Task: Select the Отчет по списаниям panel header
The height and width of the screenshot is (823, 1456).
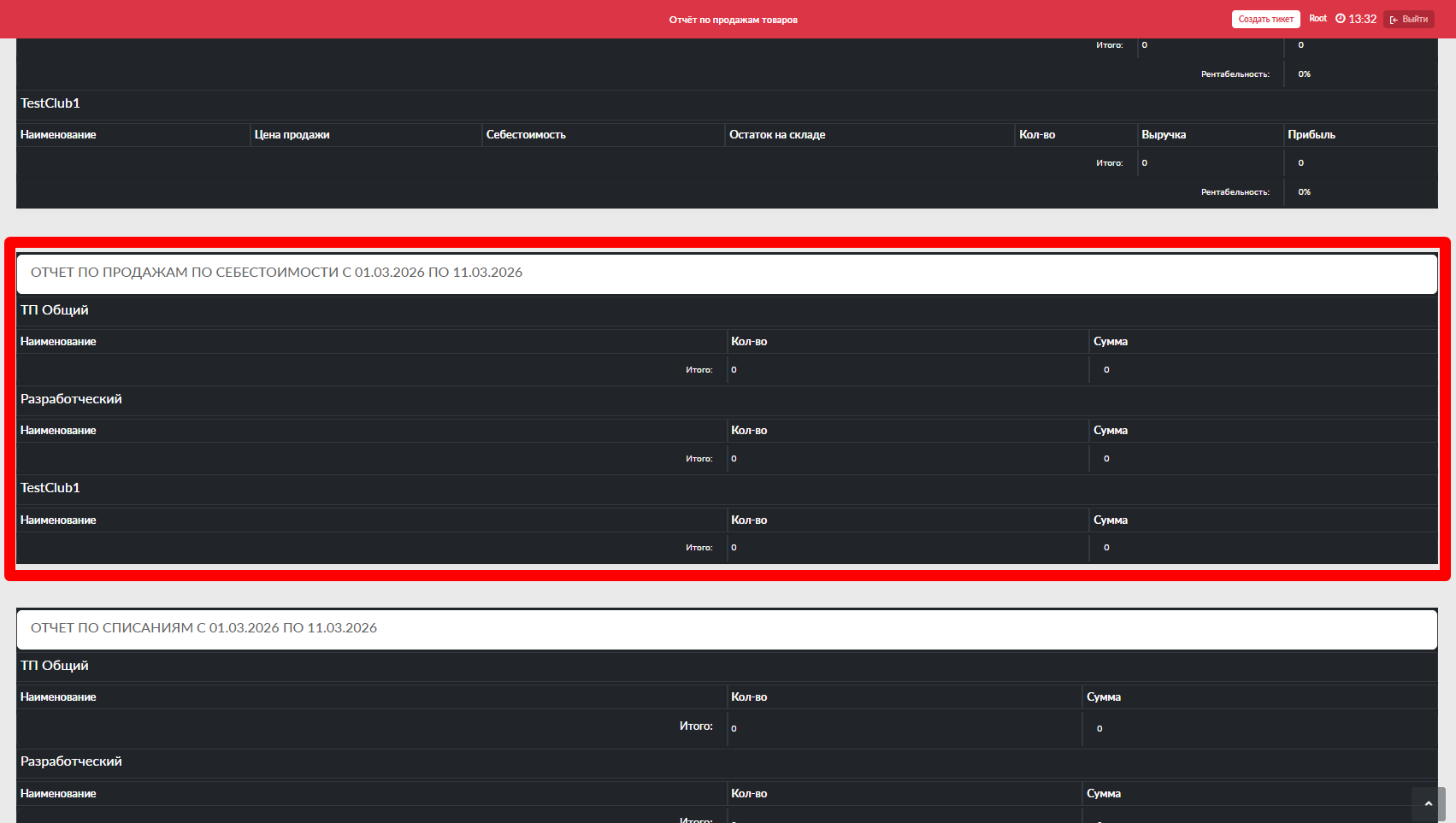Action: pyautogui.click(x=203, y=628)
